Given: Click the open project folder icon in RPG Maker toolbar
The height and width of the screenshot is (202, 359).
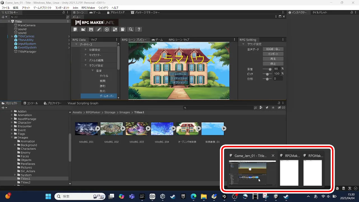Looking at the screenshot, I should click(83, 29).
